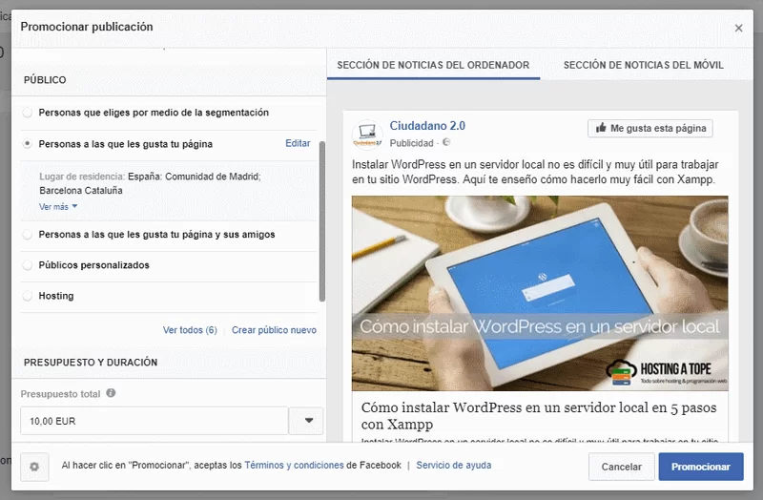
Task: Click Ciudadano 2.0 profile picture
Action: [367, 134]
